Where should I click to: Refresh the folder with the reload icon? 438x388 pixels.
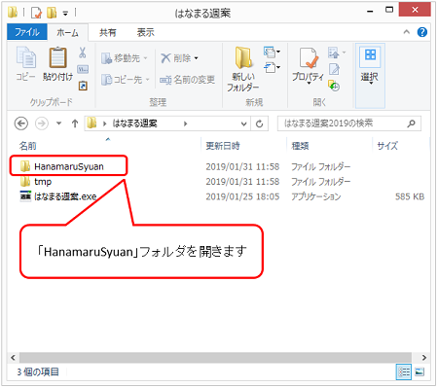[x=259, y=123]
